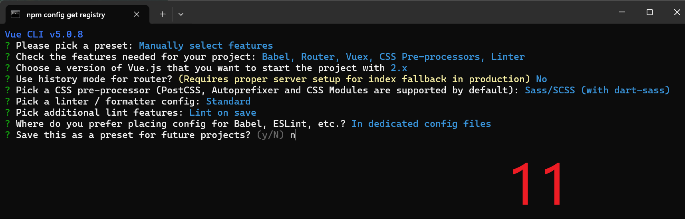
Task: Open a new terminal tab with plus
Action: point(163,14)
